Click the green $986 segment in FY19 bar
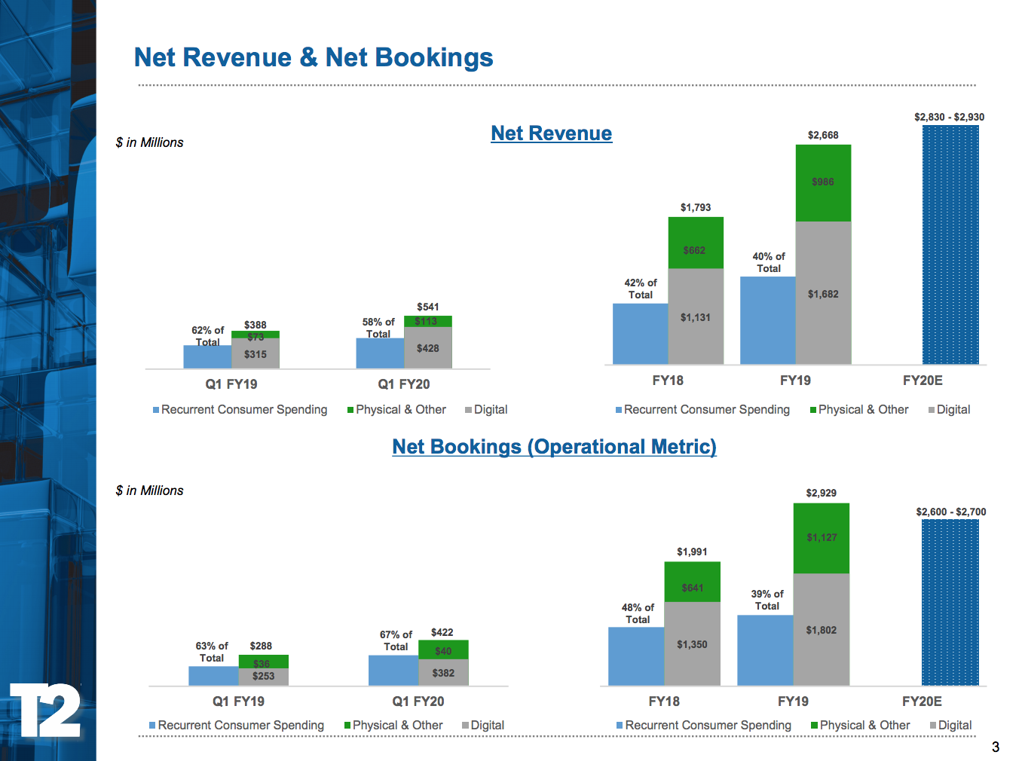The height and width of the screenshot is (761, 1022). point(823,181)
